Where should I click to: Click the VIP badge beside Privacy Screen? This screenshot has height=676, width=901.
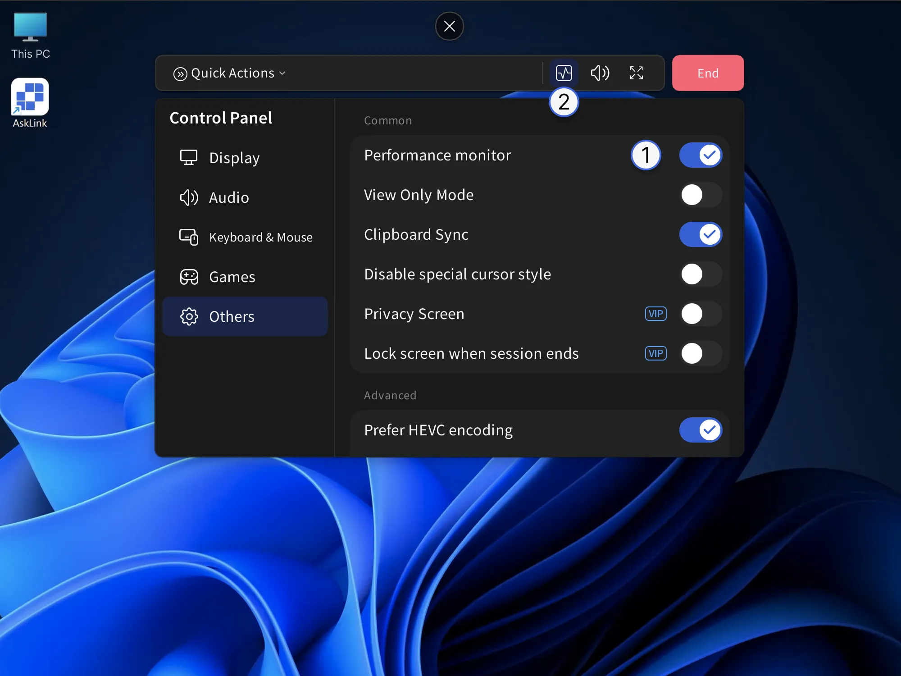(655, 314)
